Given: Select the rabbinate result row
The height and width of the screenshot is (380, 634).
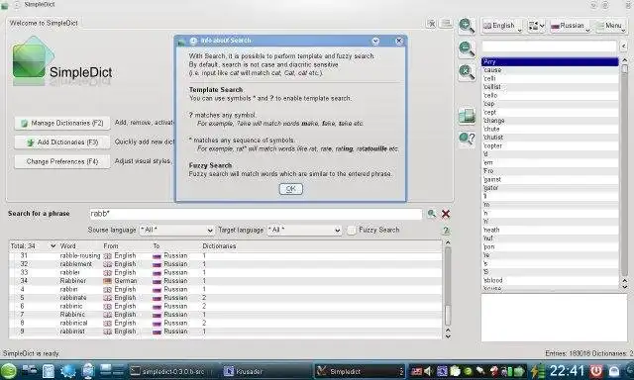Looking at the screenshot, I should (226, 298).
